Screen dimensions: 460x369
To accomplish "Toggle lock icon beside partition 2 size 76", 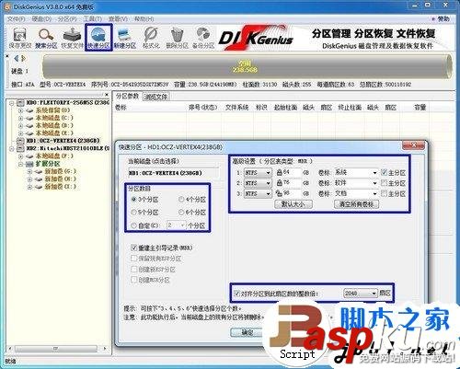I will click(280, 183).
